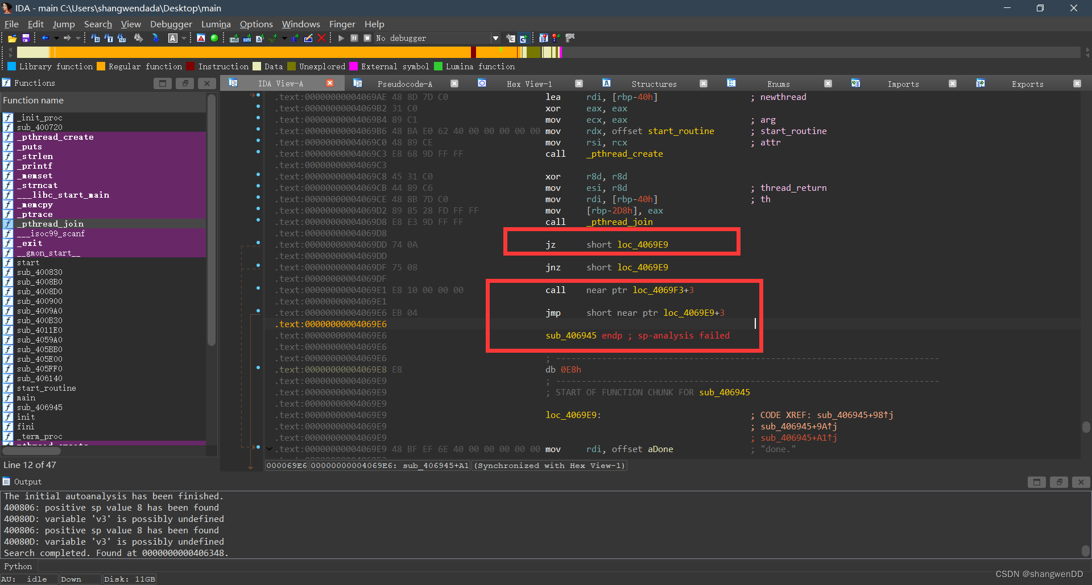Screen dimensions: 1092x585
Task: Select start_routine in the Functions list
Action: pyautogui.click(x=46, y=388)
